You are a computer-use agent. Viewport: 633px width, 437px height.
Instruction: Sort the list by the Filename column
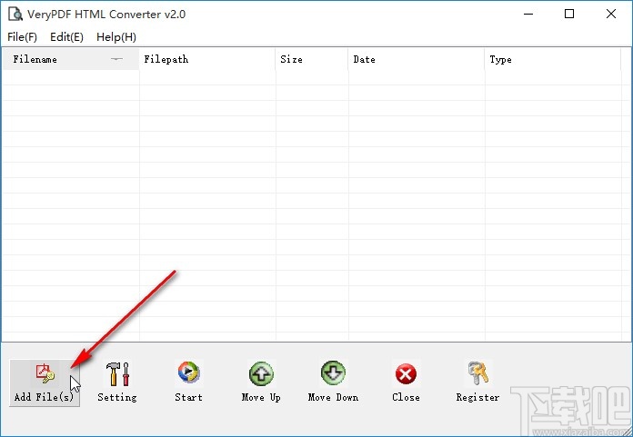point(71,59)
